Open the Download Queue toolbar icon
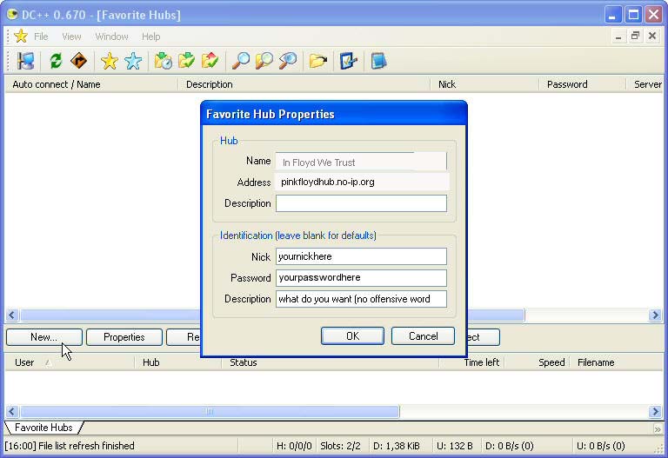 coord(163,61)
